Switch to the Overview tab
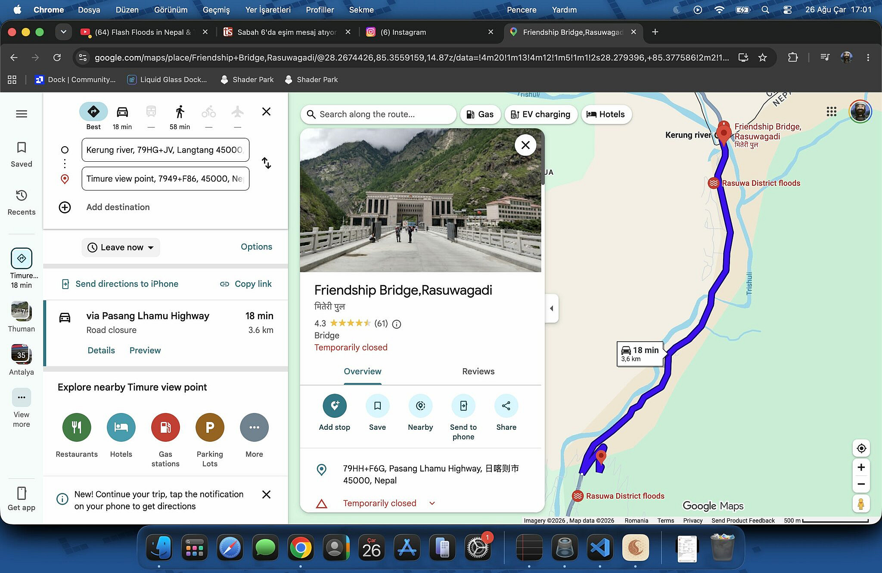882x573 pixels. [363, 372]
